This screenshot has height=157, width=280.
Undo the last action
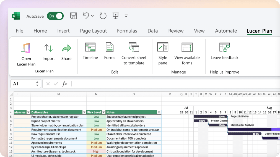86,16
